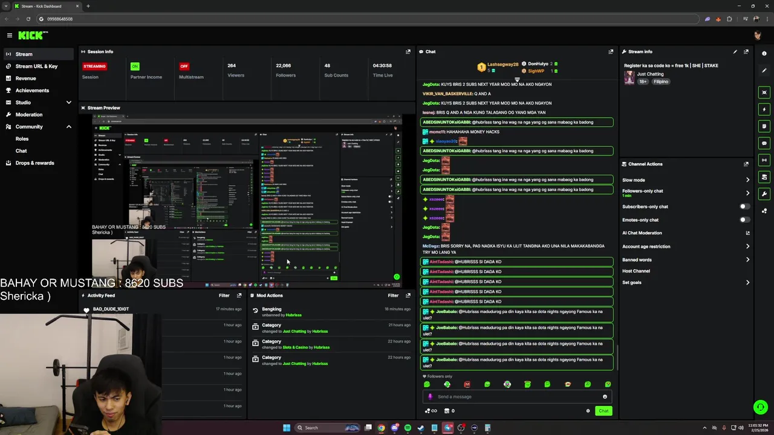Viewport: 774px width, 435px height.
Task: Toggle Subscribers-only chat switch
Action: tap(744, 207)
